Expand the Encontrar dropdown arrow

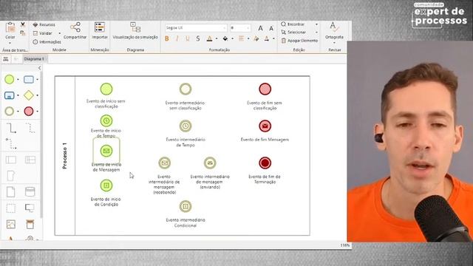coord(316,24)
